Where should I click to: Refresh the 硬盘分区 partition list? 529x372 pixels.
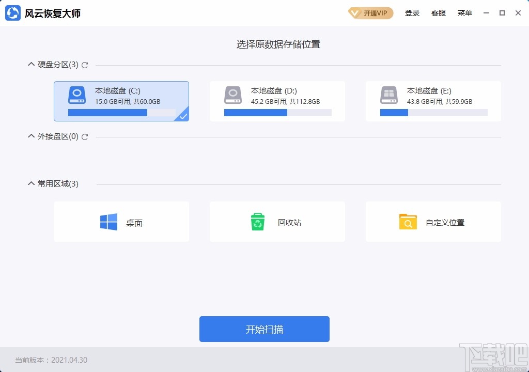(x=85, y=65)
